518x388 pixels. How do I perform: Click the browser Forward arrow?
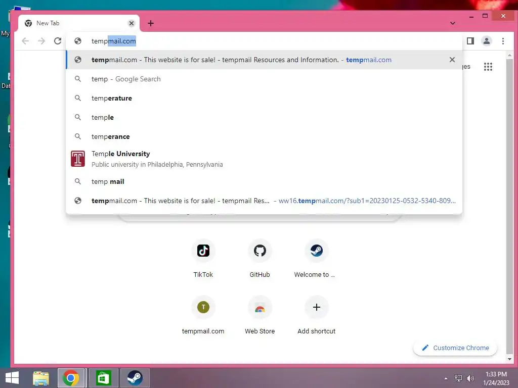41,41
